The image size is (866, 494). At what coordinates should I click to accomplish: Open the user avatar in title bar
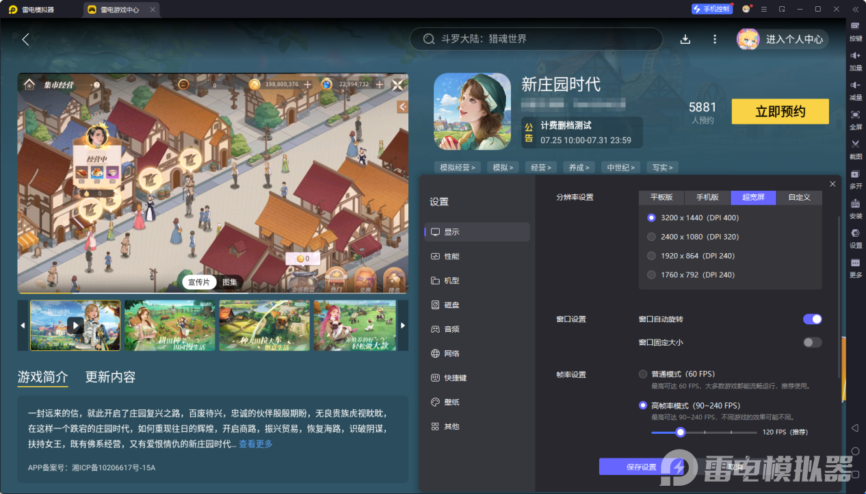(x=746, y=9)
